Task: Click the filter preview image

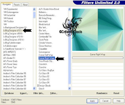Action: [98, 30]
